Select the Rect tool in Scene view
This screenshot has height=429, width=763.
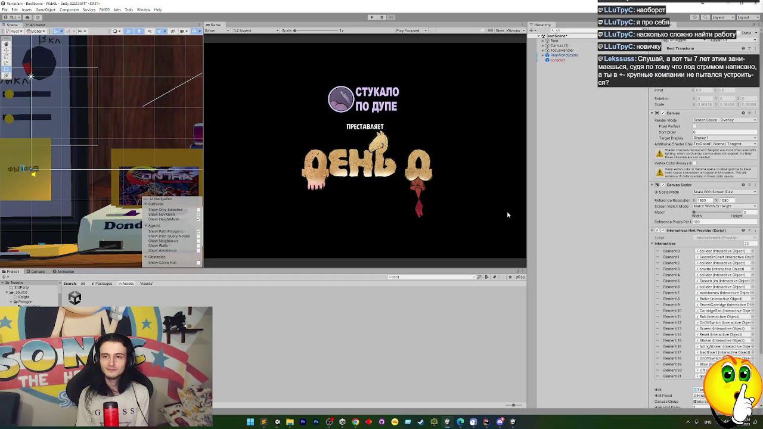[7, 69]
